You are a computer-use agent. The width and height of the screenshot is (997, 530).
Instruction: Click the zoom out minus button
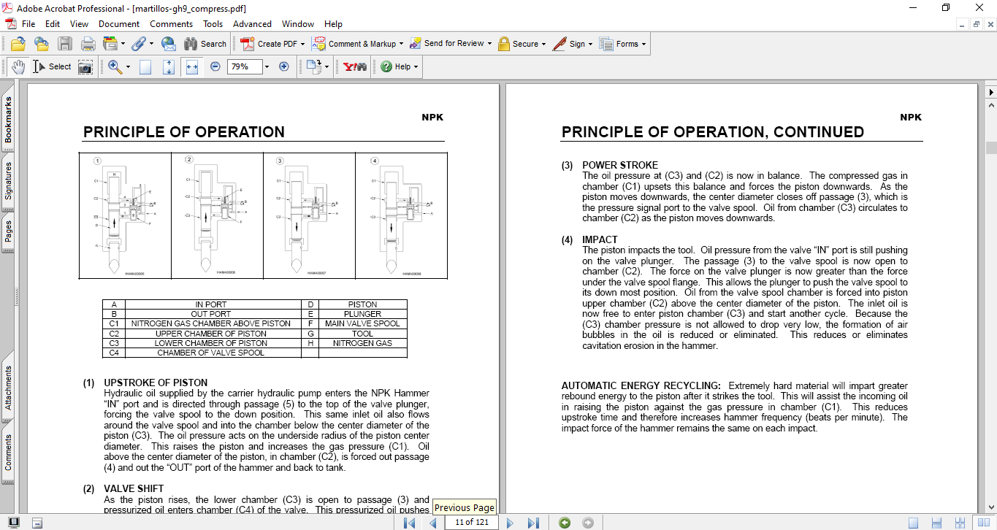point(215,66)
